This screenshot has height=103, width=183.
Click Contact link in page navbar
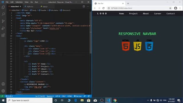point(171,13)
